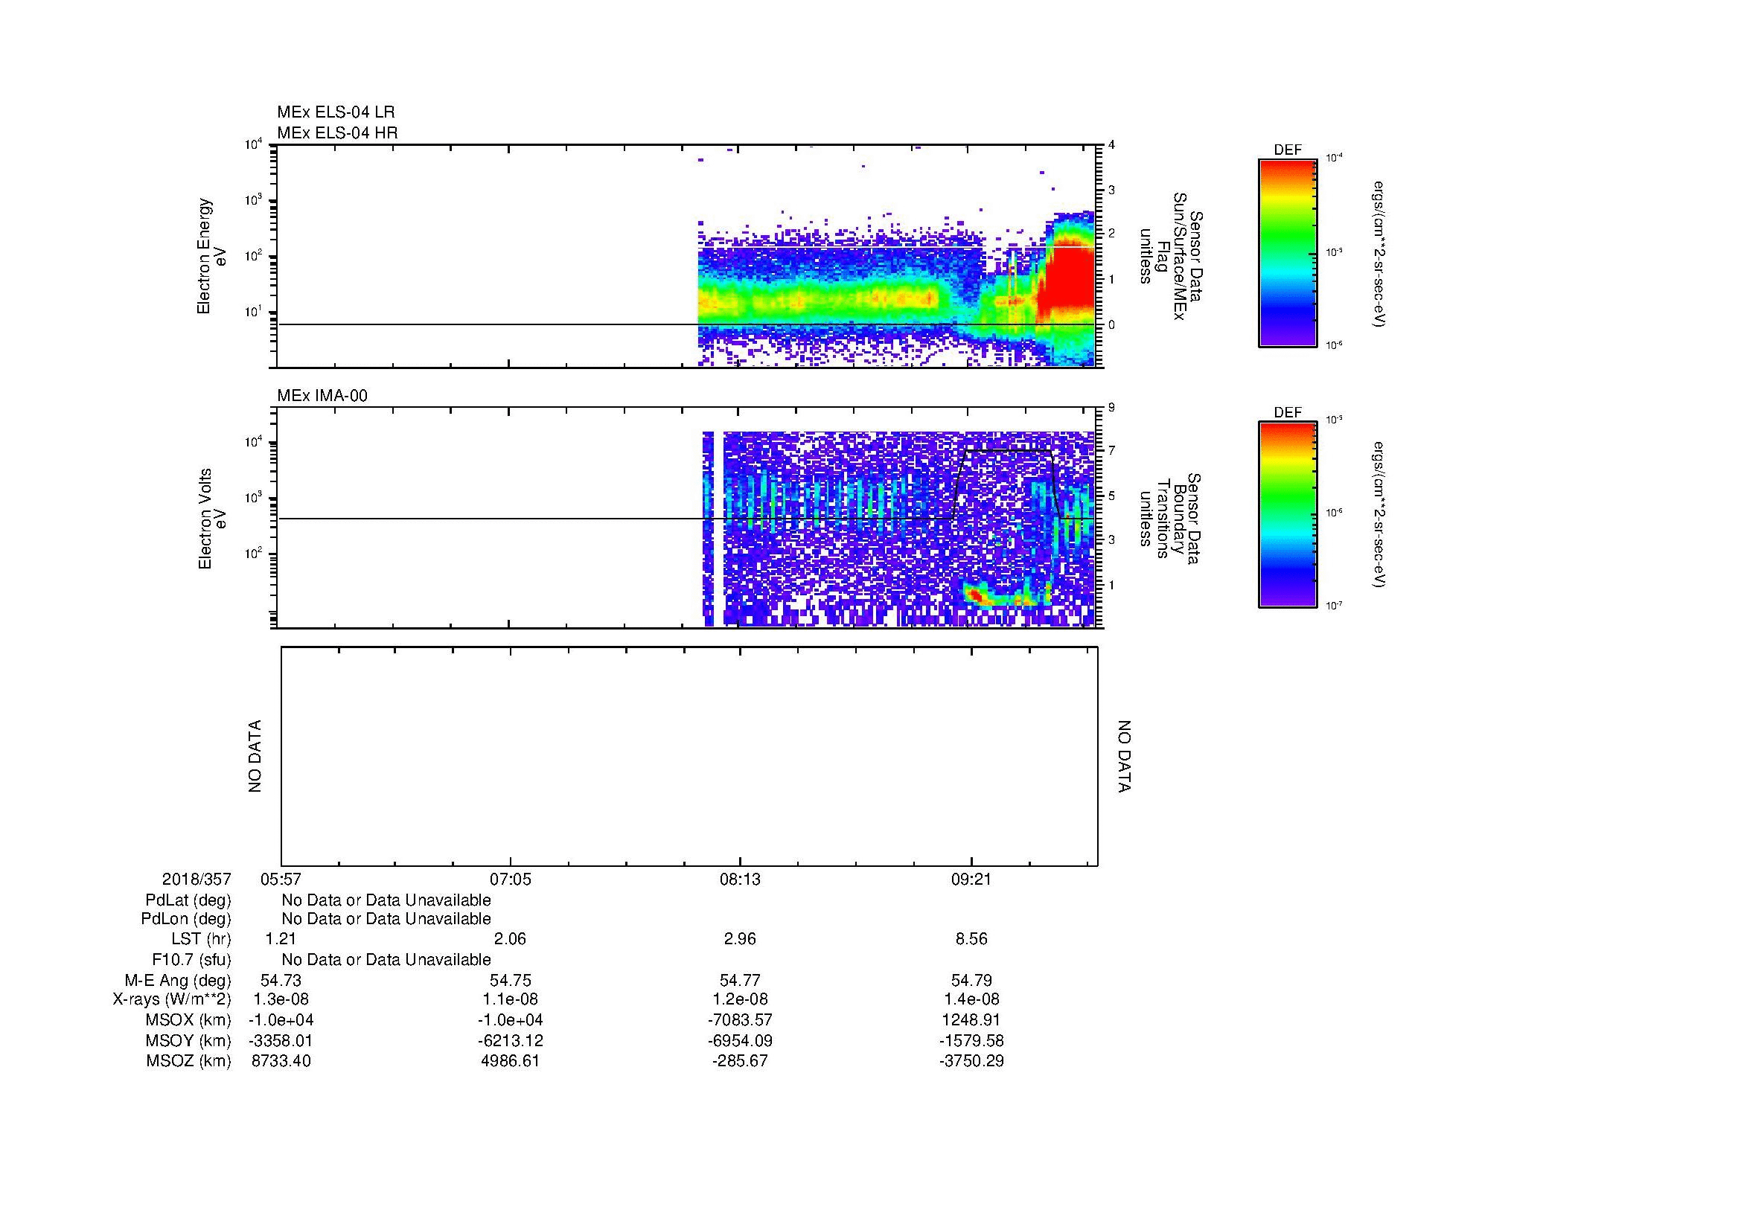The width and height of the screenshot is (1741, 1230).
Task: Click the 'No Data or Data Unavailable' text beside F10.7
Action: (386, 960)
